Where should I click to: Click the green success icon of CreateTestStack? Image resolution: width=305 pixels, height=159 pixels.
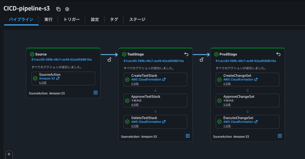128,79
